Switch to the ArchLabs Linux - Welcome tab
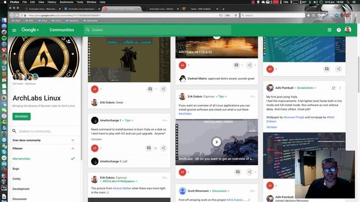Image resolution: width=360 pixels, height=202 pixels. (43, 9)
